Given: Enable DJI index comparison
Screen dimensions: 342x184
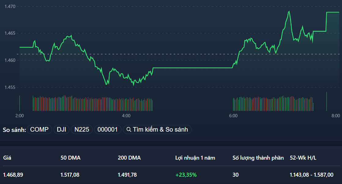Looking at the screenshot, I should tap(61, 129).
